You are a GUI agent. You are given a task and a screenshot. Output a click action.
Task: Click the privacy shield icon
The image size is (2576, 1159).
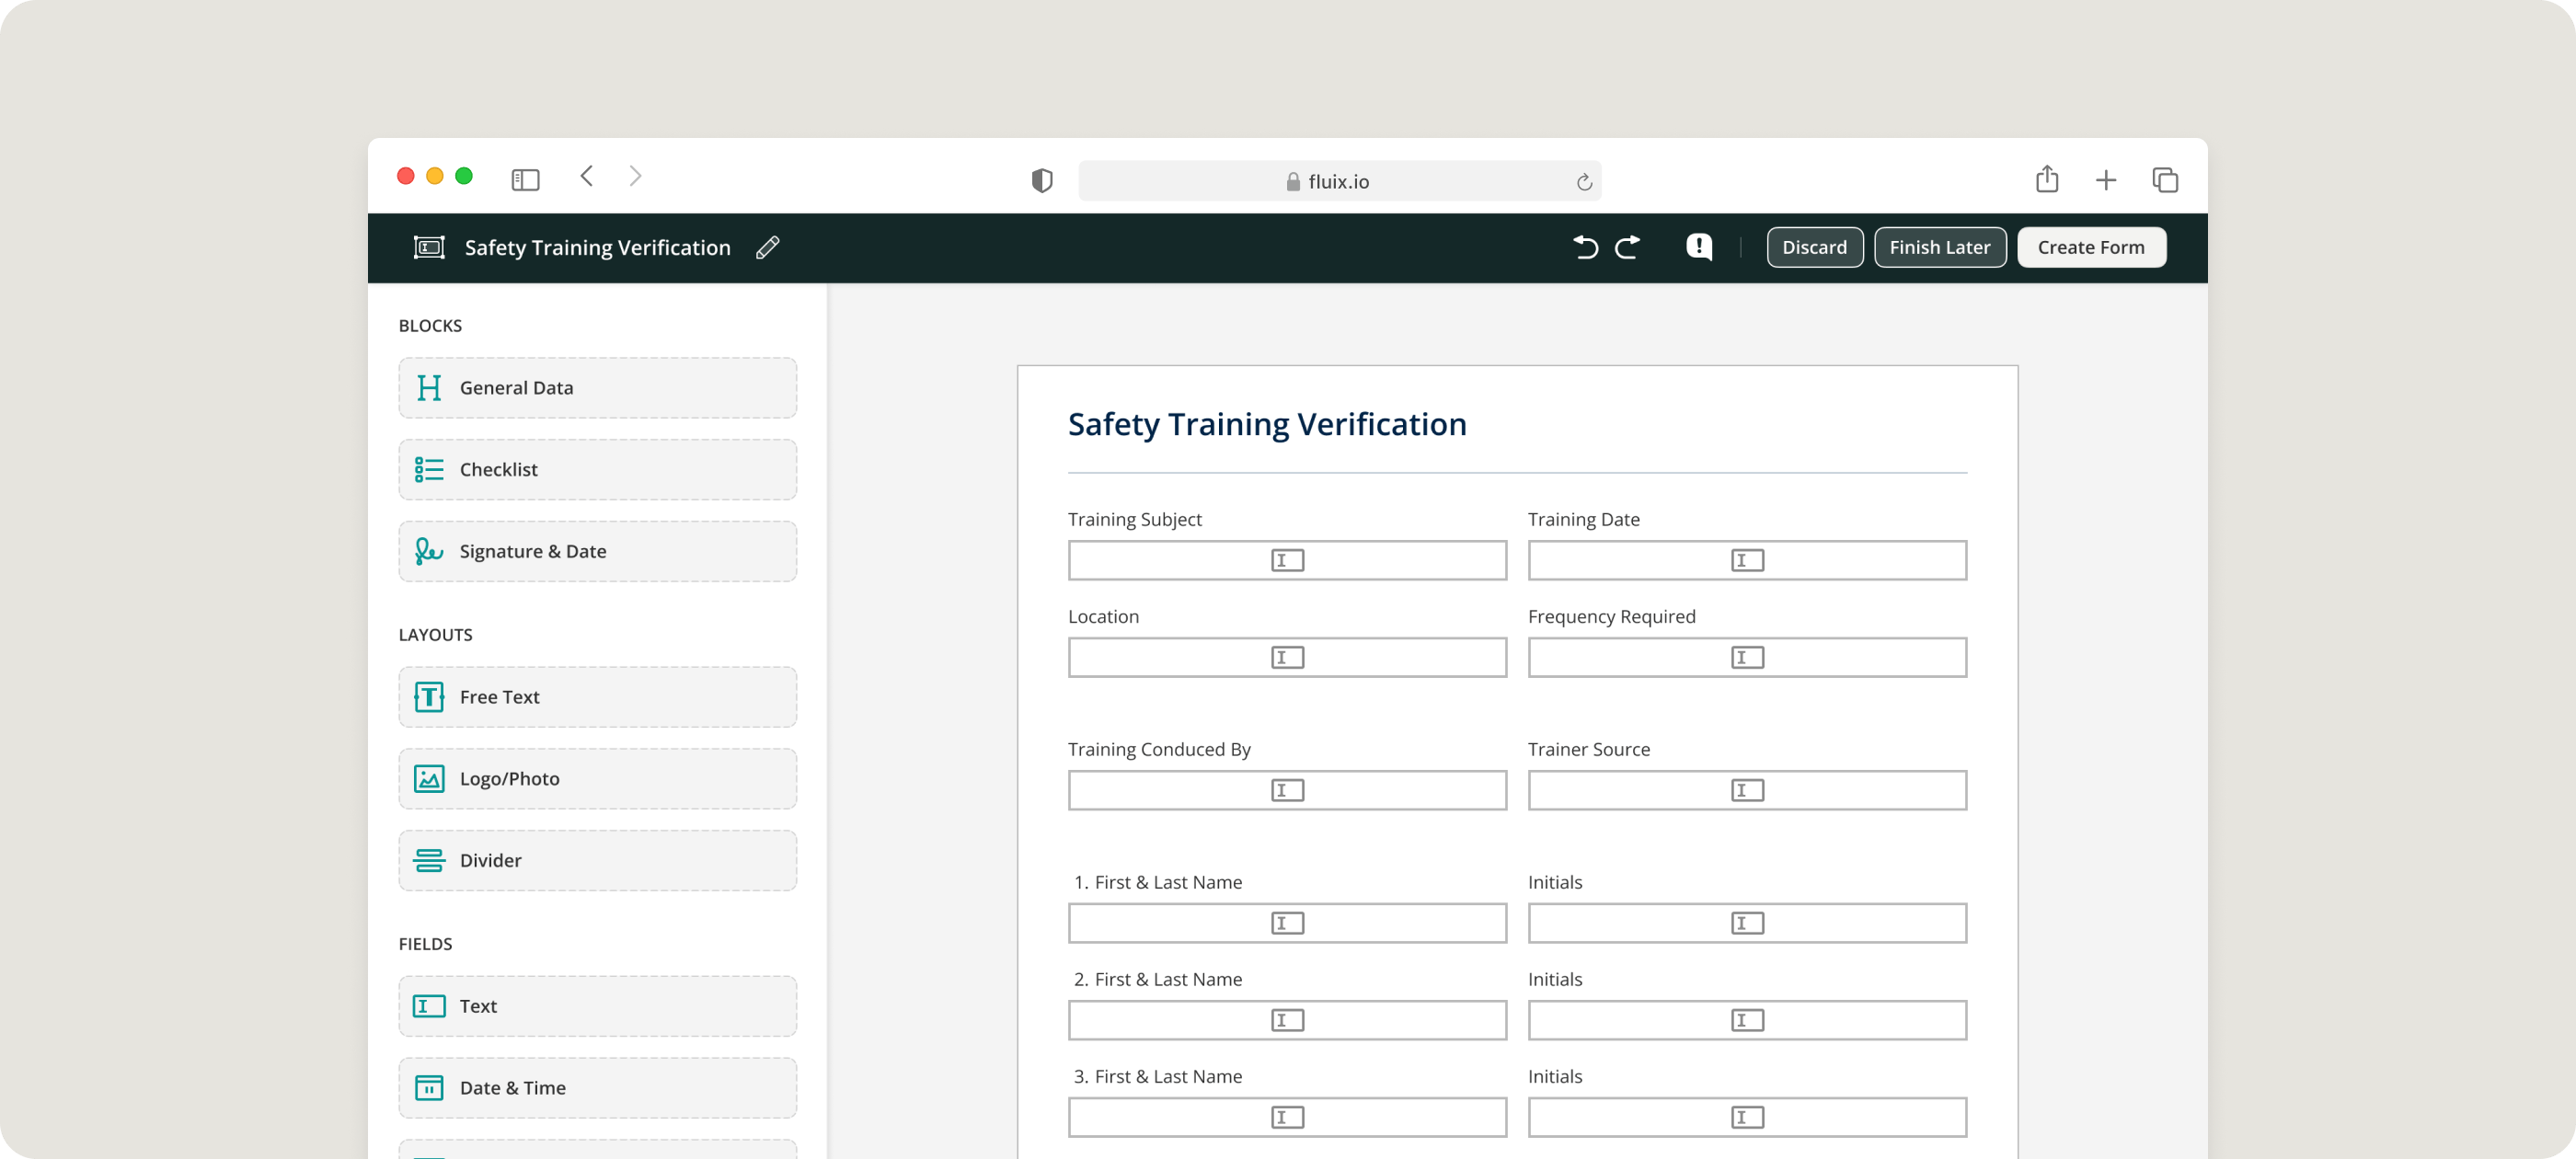[x=1042, y=181]
